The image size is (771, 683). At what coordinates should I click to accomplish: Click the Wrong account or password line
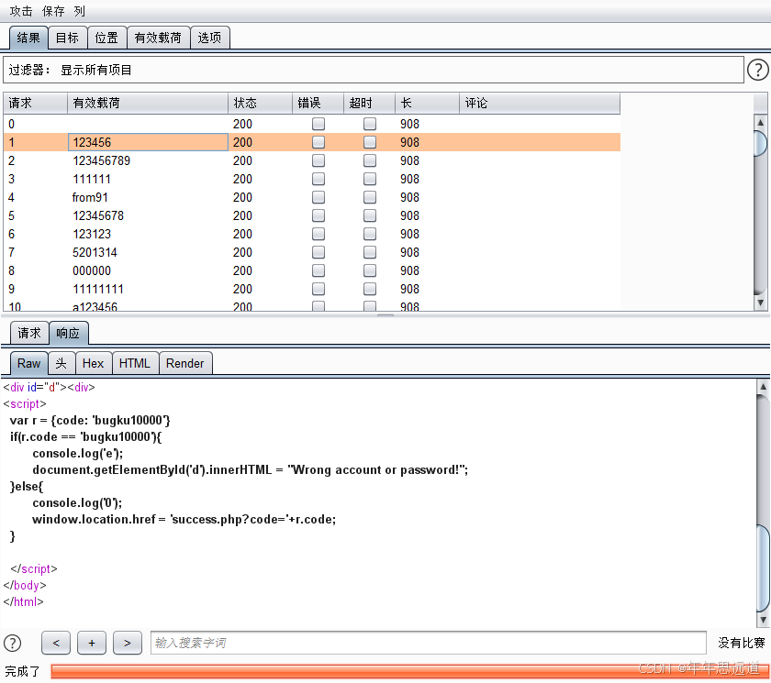pyautogui.click(x=251, y=470)
